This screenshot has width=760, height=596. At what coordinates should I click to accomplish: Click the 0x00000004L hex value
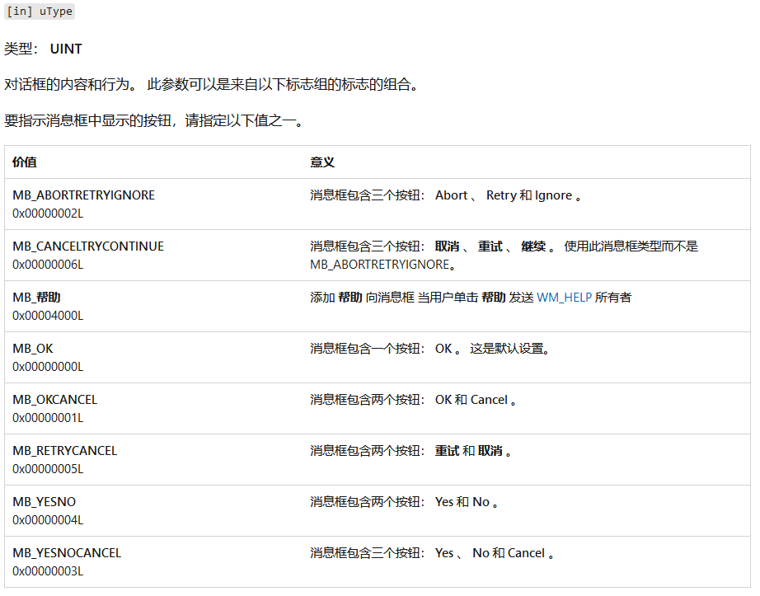tap(48, 520)
